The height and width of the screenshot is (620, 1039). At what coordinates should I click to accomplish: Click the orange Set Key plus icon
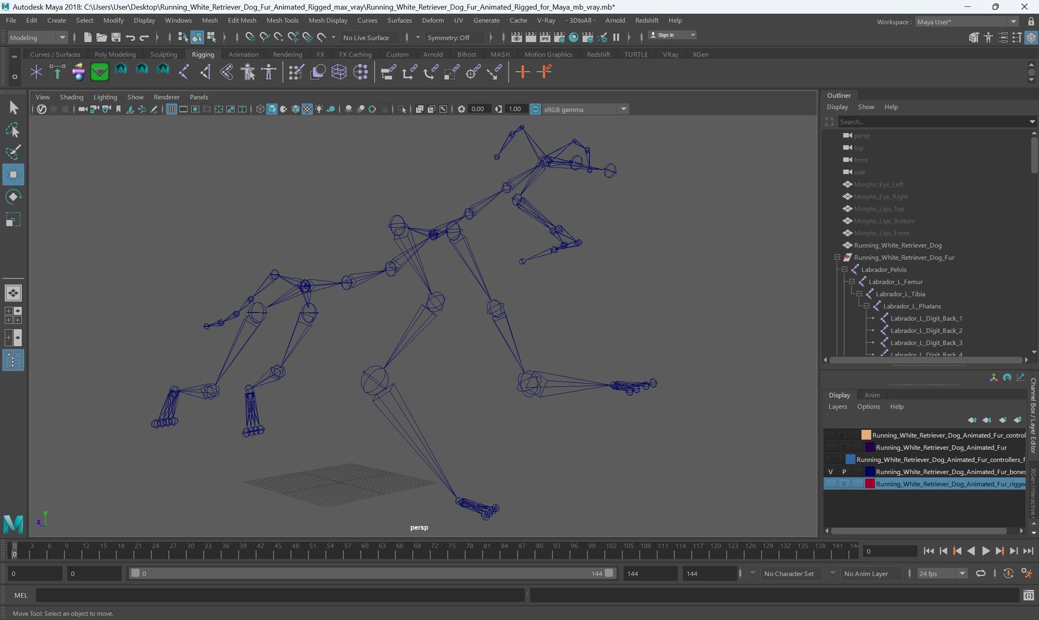[x=522, y=72]
